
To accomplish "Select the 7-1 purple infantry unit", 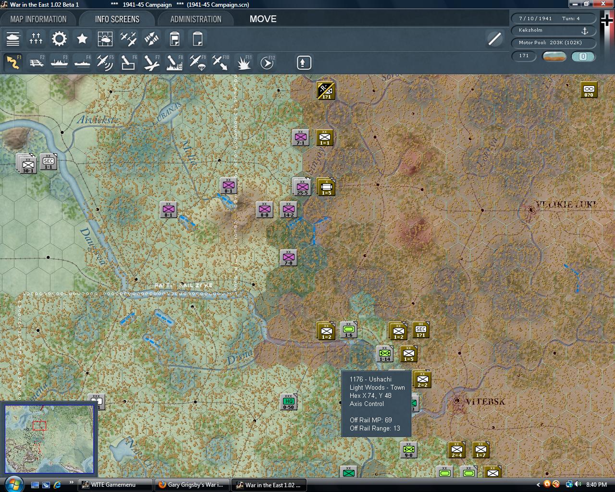I will (x=301, y=137).
